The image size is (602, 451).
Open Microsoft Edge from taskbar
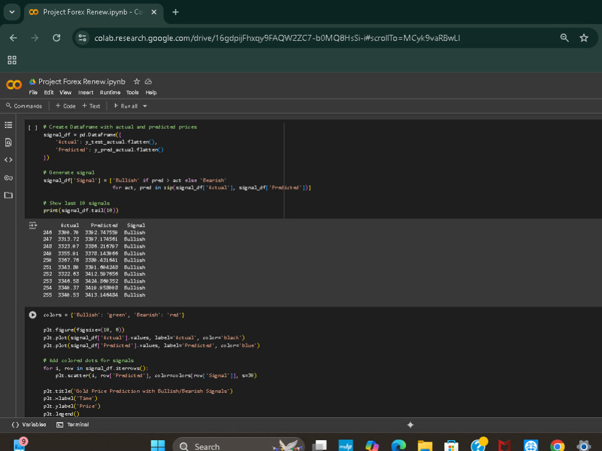[399, 446]
